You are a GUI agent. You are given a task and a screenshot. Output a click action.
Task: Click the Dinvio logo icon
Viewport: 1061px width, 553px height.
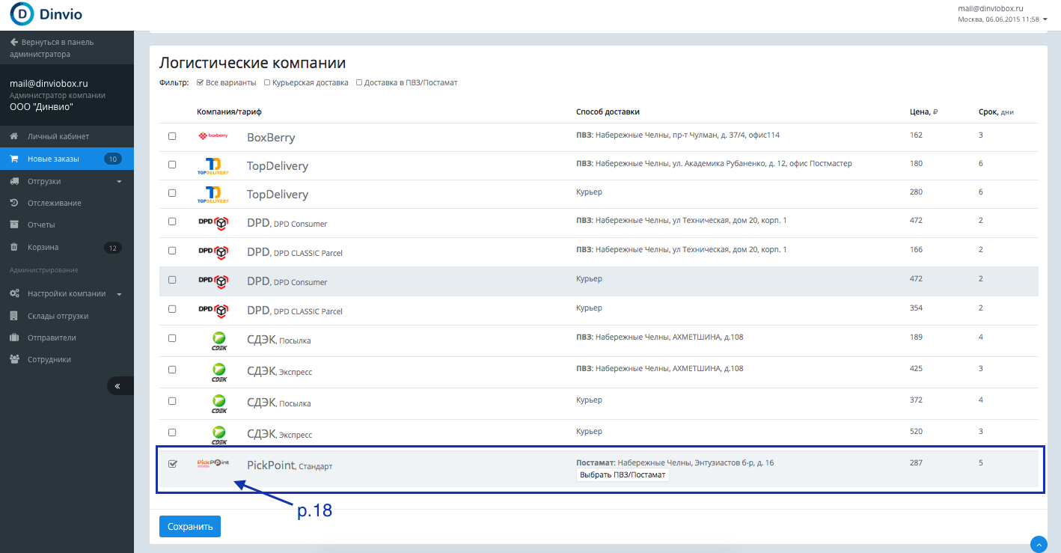(22, 14)
